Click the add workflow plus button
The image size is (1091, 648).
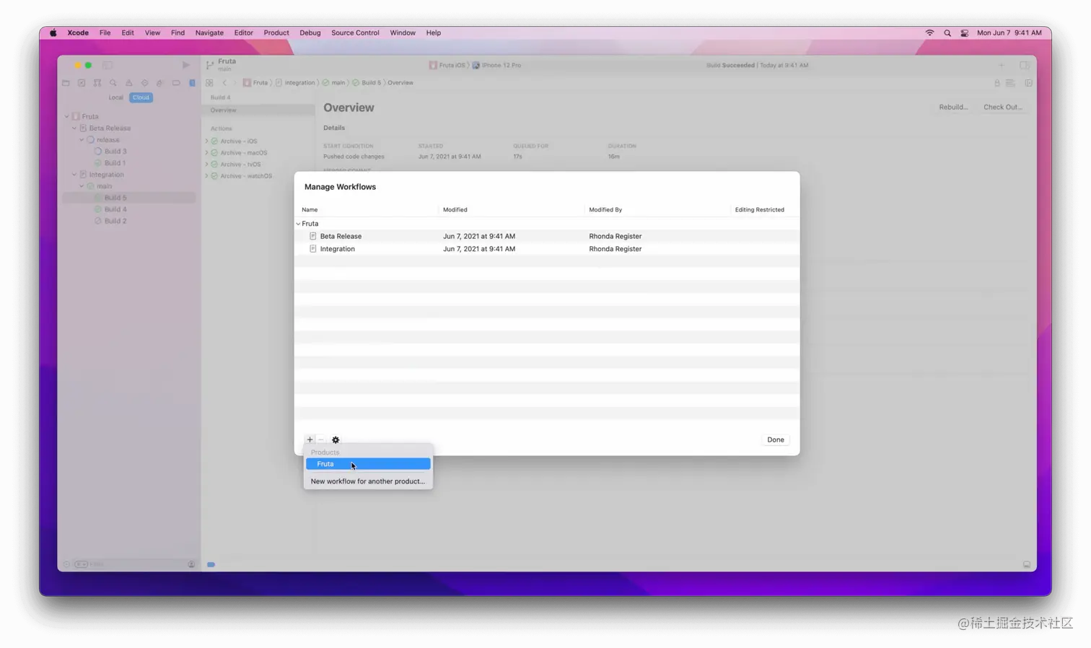(x=310, y=439)
